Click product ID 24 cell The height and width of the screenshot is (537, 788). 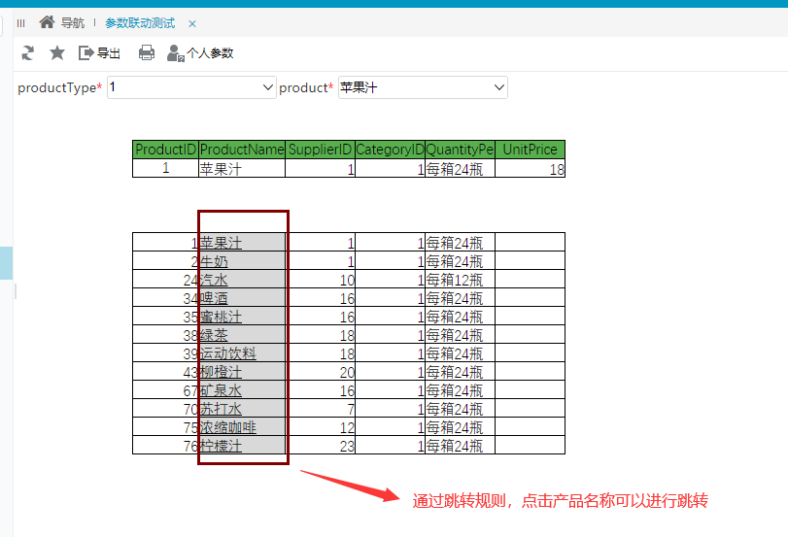coord(165,280)
